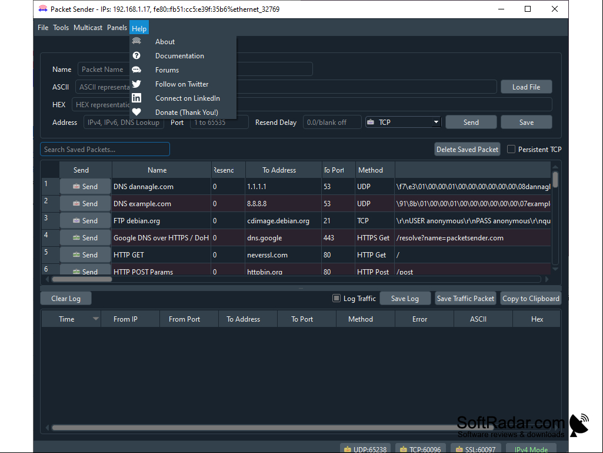Click the Resend Delay input field
The width and height of the screenshot is (603, 453).
(332, 122)
